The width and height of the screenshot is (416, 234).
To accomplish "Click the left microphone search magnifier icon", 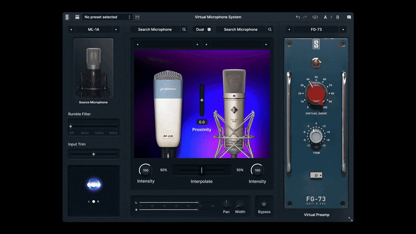I will (184, 30).
